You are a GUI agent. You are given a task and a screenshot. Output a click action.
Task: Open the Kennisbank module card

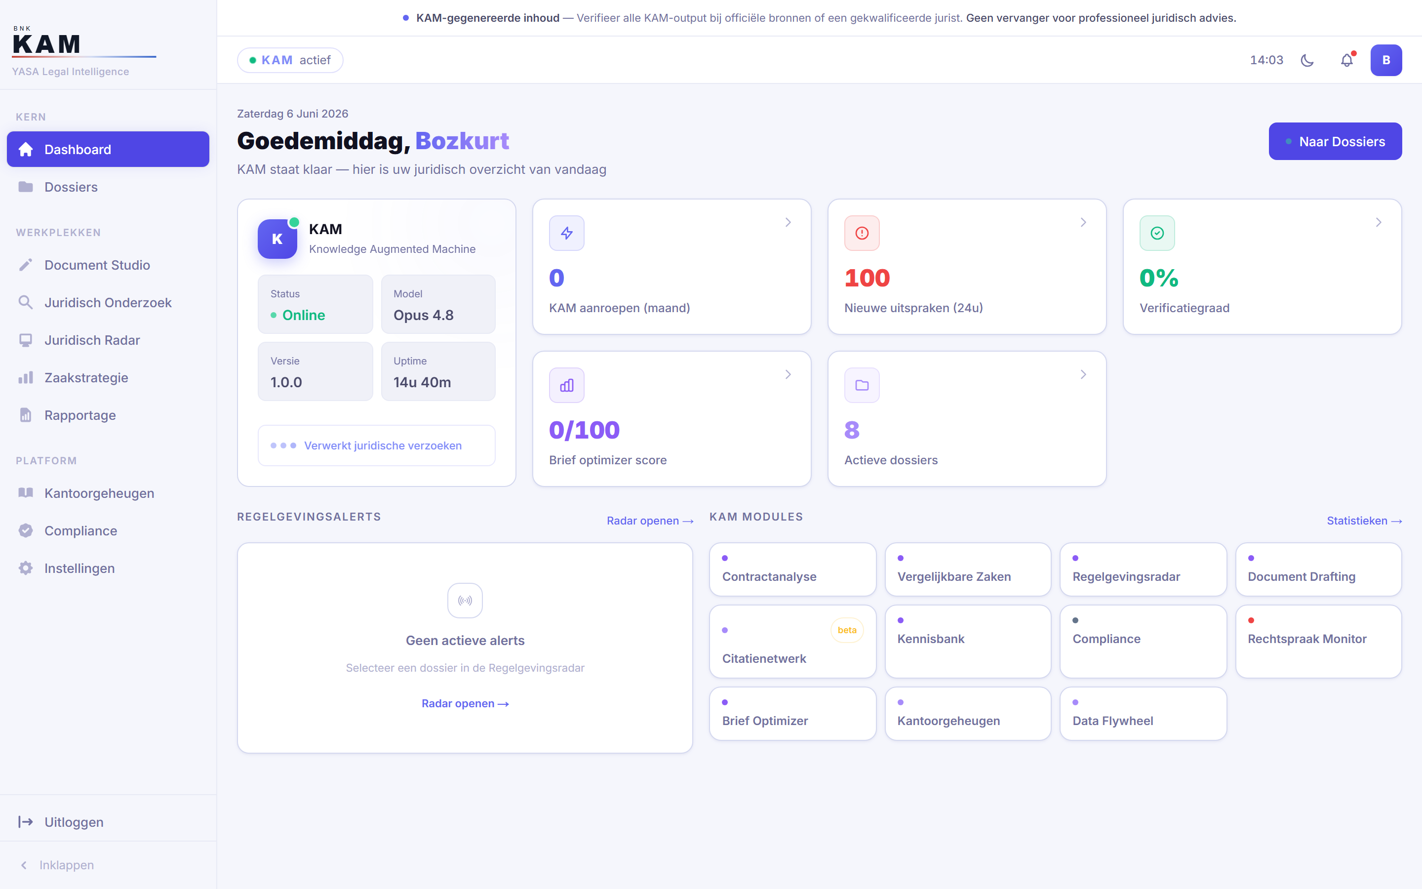click(968, 642)
